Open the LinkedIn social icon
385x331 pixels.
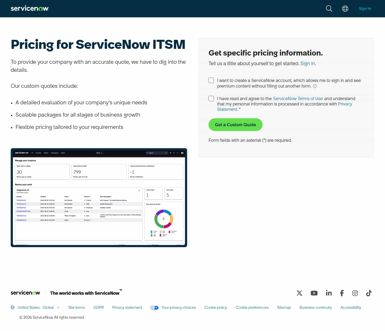(329, 293)
